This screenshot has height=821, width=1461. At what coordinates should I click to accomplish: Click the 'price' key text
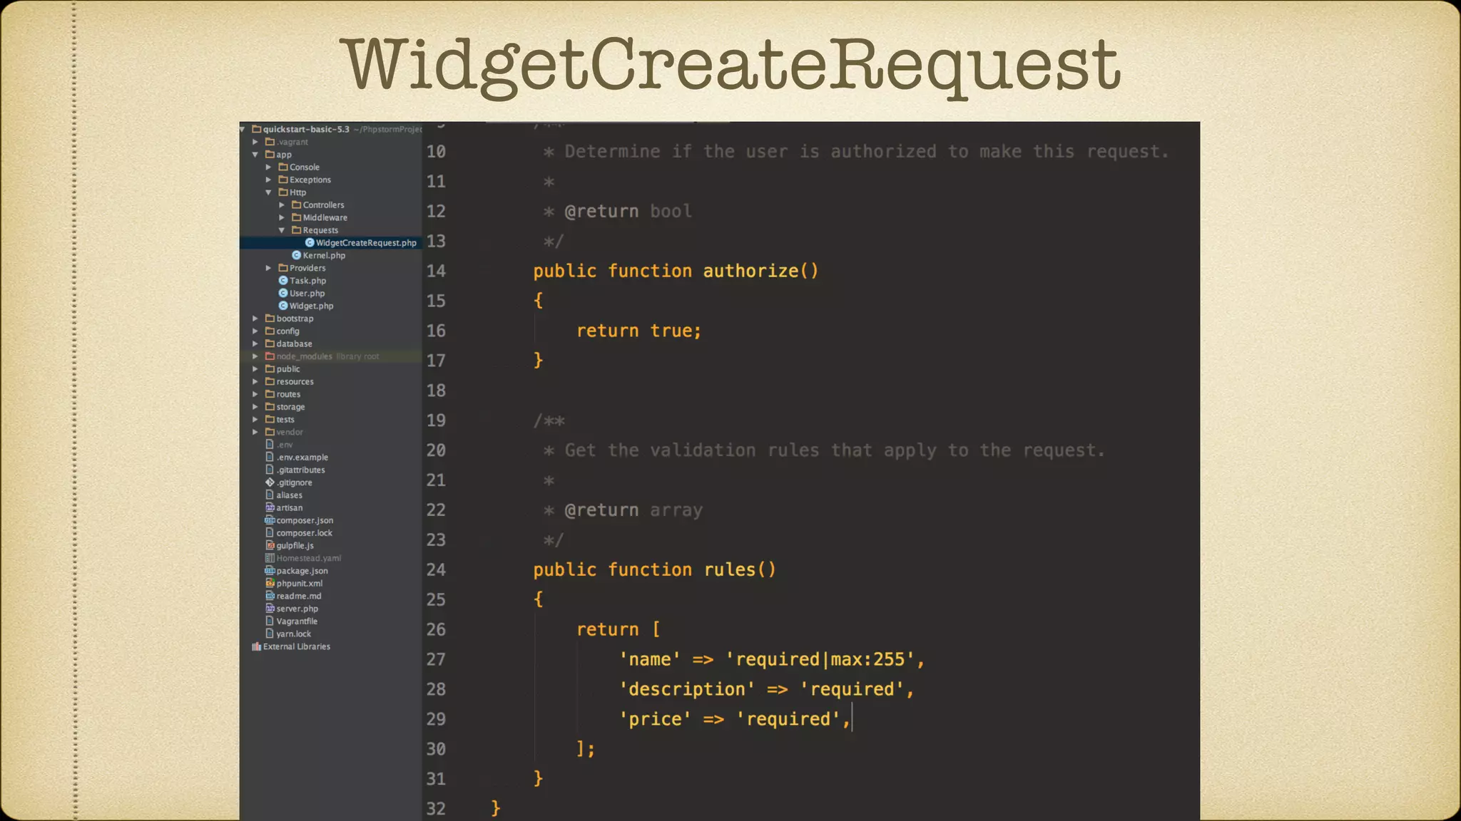coord(654,719)
